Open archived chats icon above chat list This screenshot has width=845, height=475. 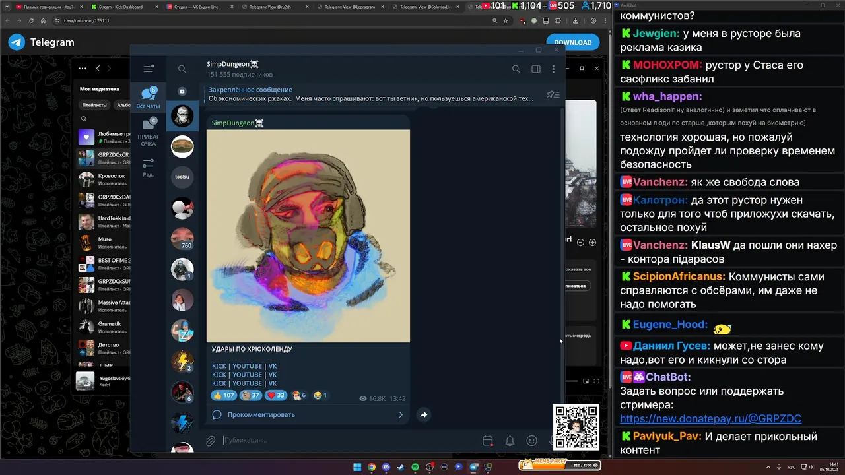182,91
